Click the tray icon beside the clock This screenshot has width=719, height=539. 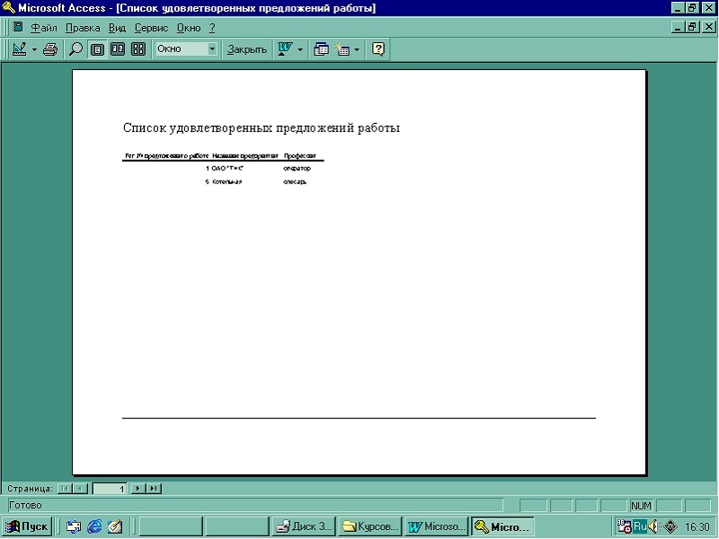[x=670, y=526]
